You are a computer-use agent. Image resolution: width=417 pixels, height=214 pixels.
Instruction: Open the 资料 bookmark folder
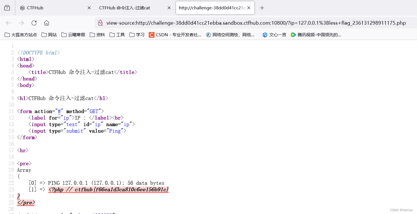[97, 35]
